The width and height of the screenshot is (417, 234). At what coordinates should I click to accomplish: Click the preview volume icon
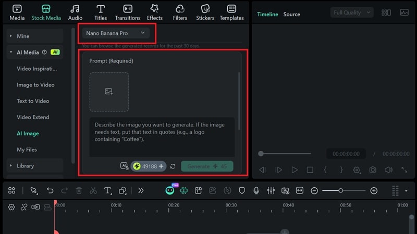pos(388,170)
